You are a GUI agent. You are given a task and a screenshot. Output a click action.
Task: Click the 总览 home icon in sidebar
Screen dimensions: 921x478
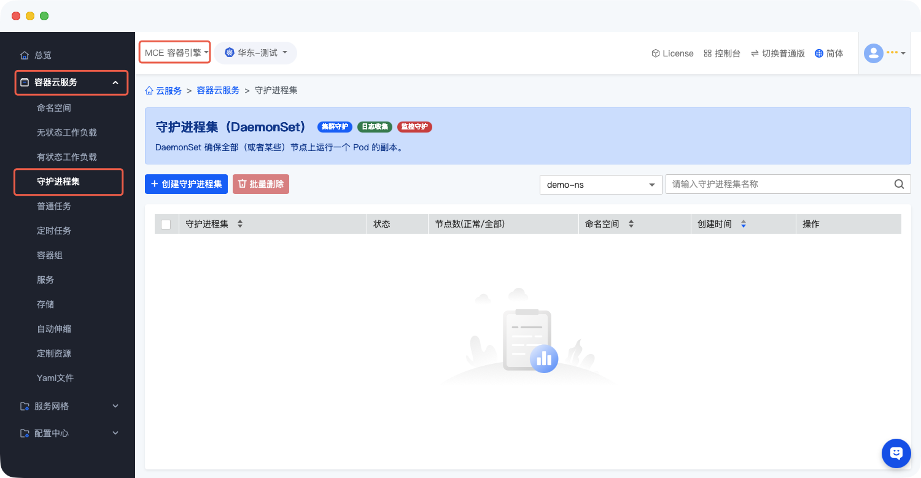click(x=25, y=55)
